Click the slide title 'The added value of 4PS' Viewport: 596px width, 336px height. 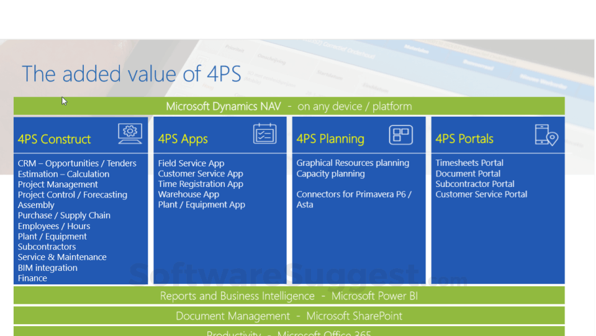click(132, 74)
